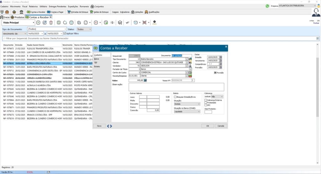Check the Protestado checkbox
Viewport: 321px width, 174px height.
click(x=206, y=103)
